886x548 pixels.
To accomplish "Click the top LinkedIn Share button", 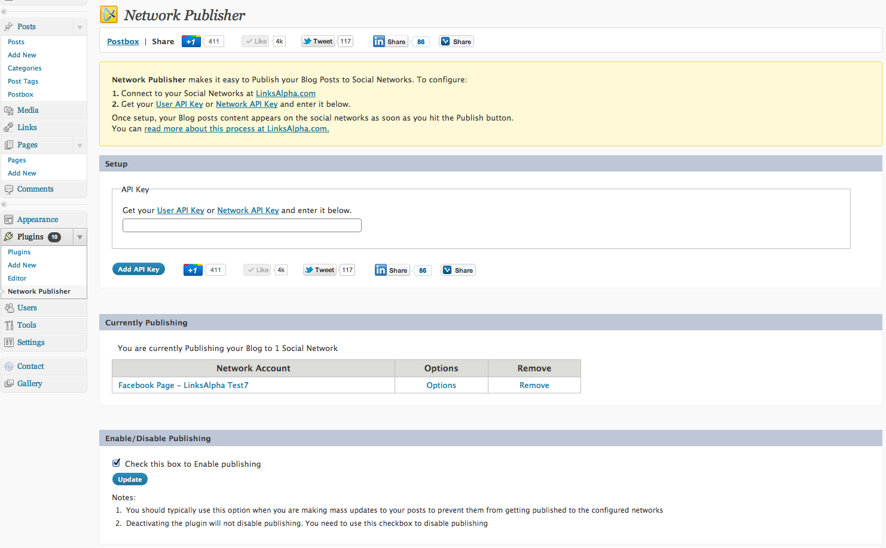I will (x=390, y=41).
